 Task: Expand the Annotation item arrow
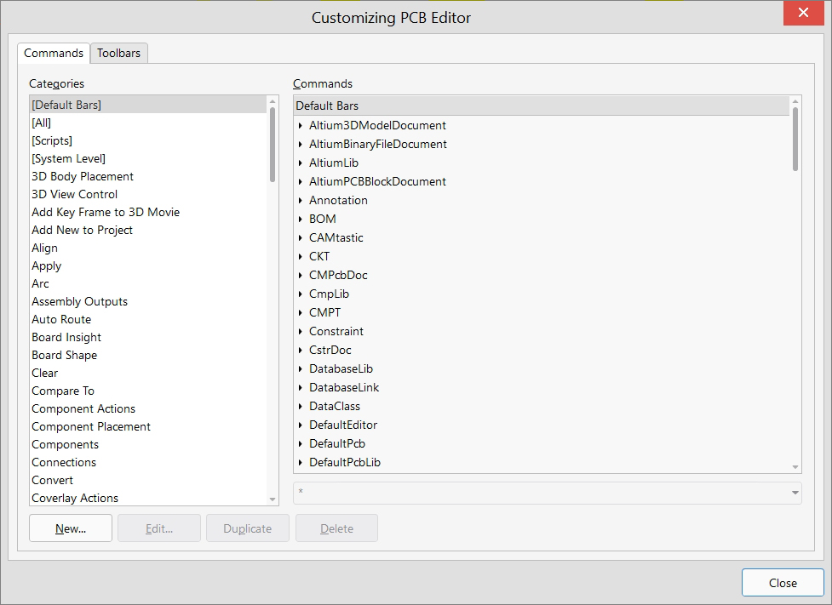coord(301,201)
